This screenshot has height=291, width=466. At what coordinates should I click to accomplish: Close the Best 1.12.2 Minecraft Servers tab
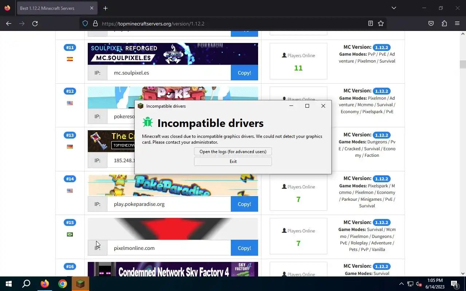point(92,8)
